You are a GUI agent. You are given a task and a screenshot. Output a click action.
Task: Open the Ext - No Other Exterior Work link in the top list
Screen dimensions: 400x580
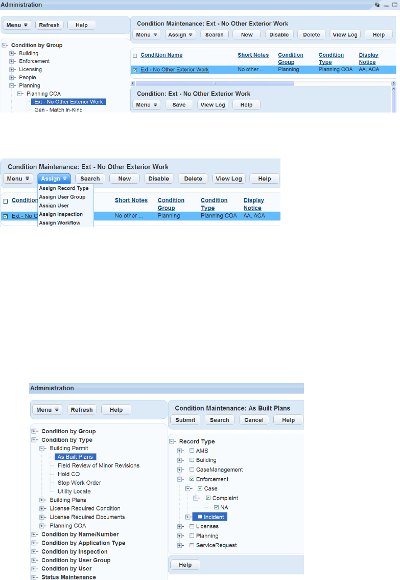pos(175,70)
